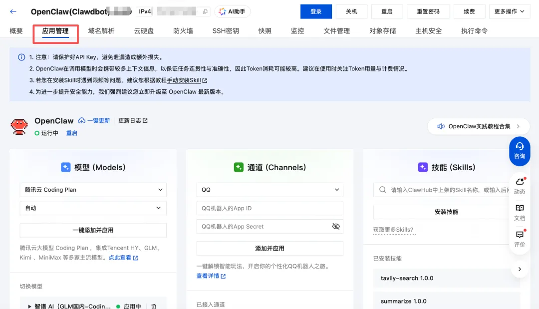This screenshot has width=539, height=309.
Task: Open the 文档 book icon
Action: tap(520, 208)
